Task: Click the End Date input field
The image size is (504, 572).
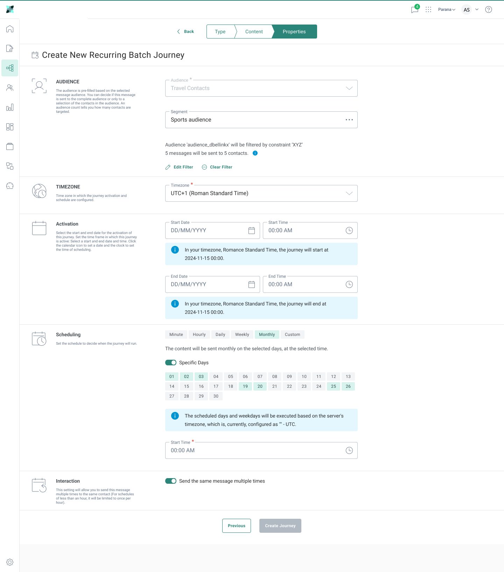Action: (x=212, y=284)
